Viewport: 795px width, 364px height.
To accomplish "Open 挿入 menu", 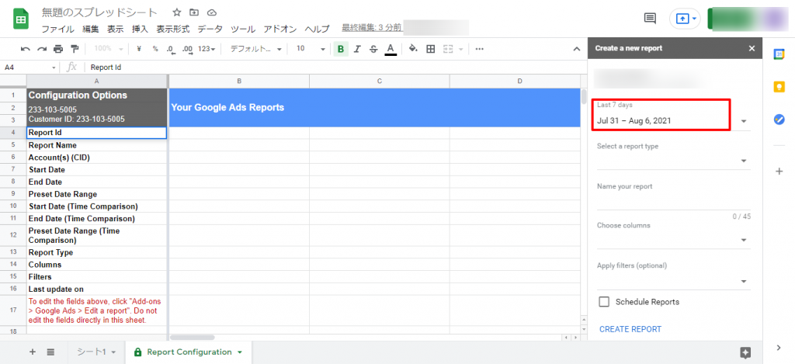I will click(140, 29).
